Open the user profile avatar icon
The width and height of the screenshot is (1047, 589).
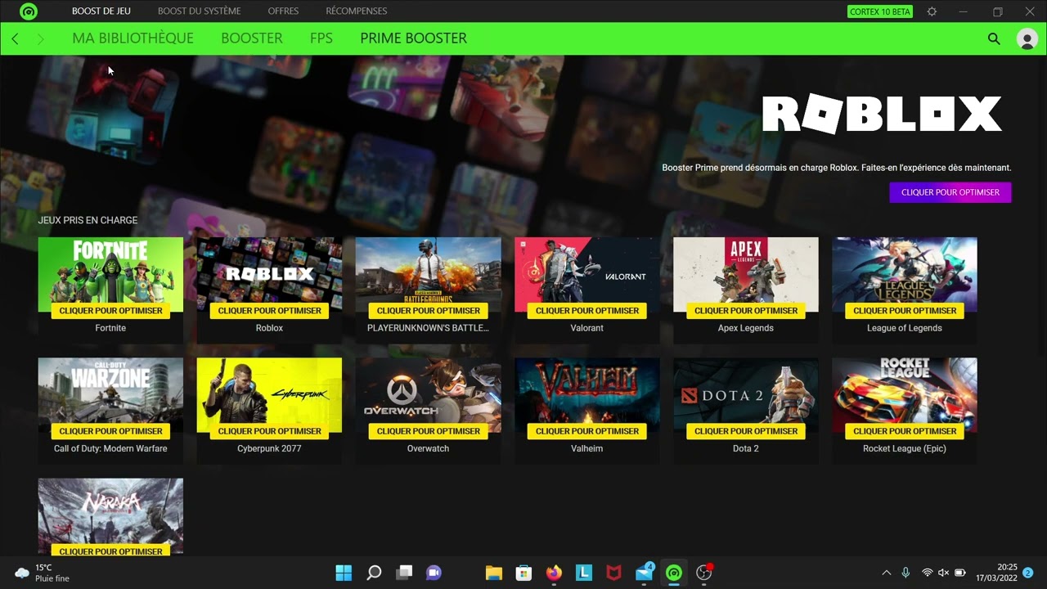pyautogui.click(x=1027, y=38)
